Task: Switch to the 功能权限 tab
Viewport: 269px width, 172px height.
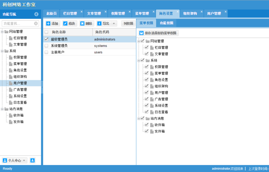Action: pyautogui.click(x=166, y=23)
